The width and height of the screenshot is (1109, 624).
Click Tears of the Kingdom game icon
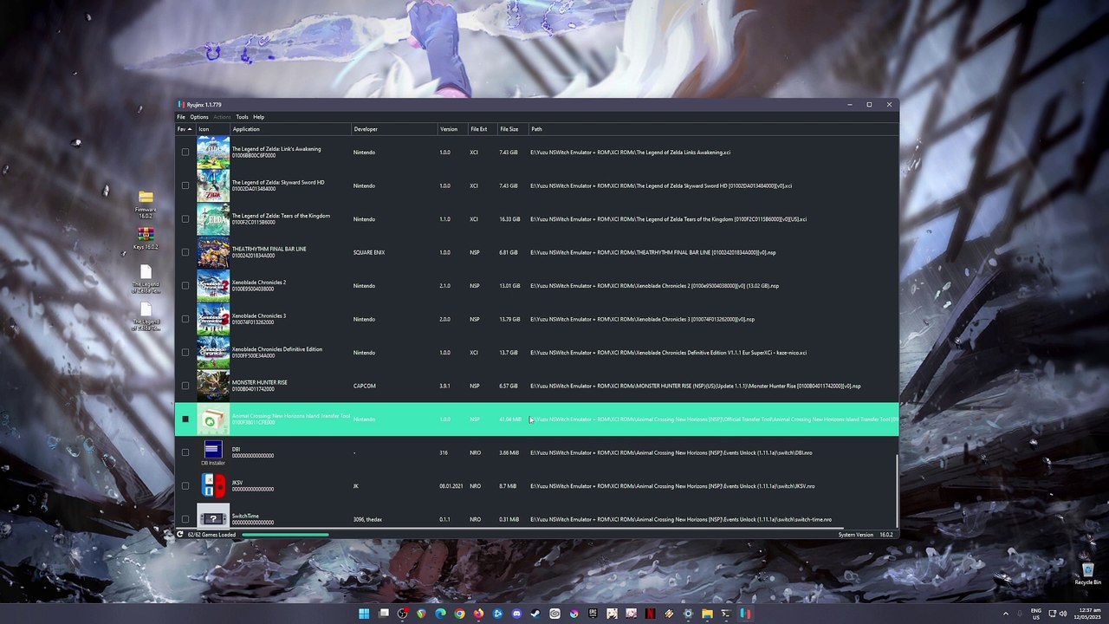coord(213,219)
